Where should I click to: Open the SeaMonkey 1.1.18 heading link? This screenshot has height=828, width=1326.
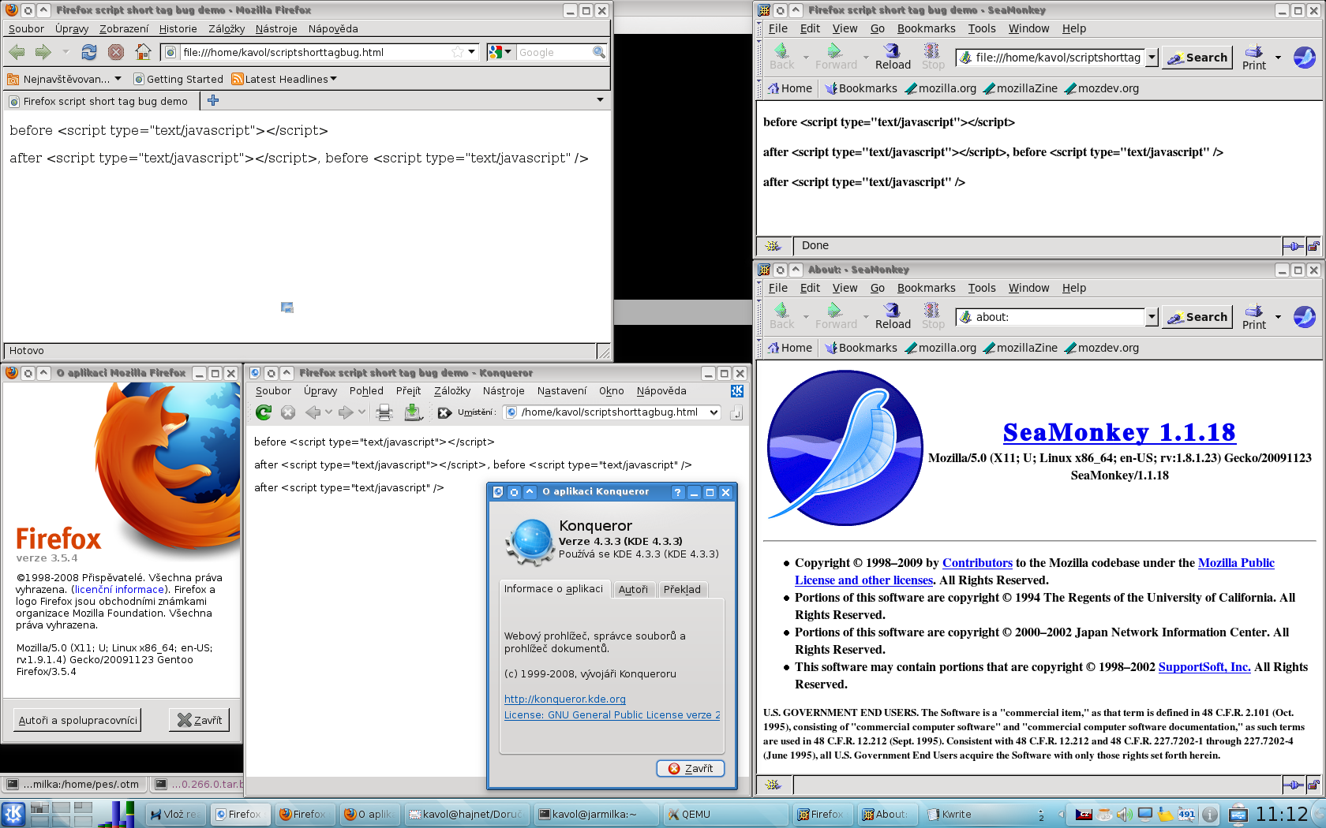click(1119, 432)
